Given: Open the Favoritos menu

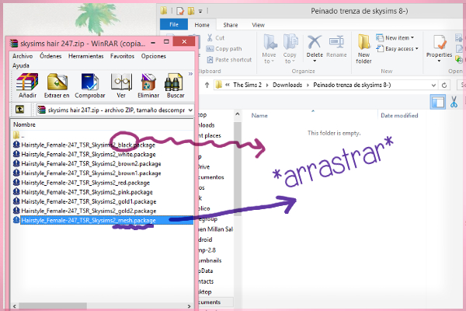Looking at the screenshot, I should 122,56.
